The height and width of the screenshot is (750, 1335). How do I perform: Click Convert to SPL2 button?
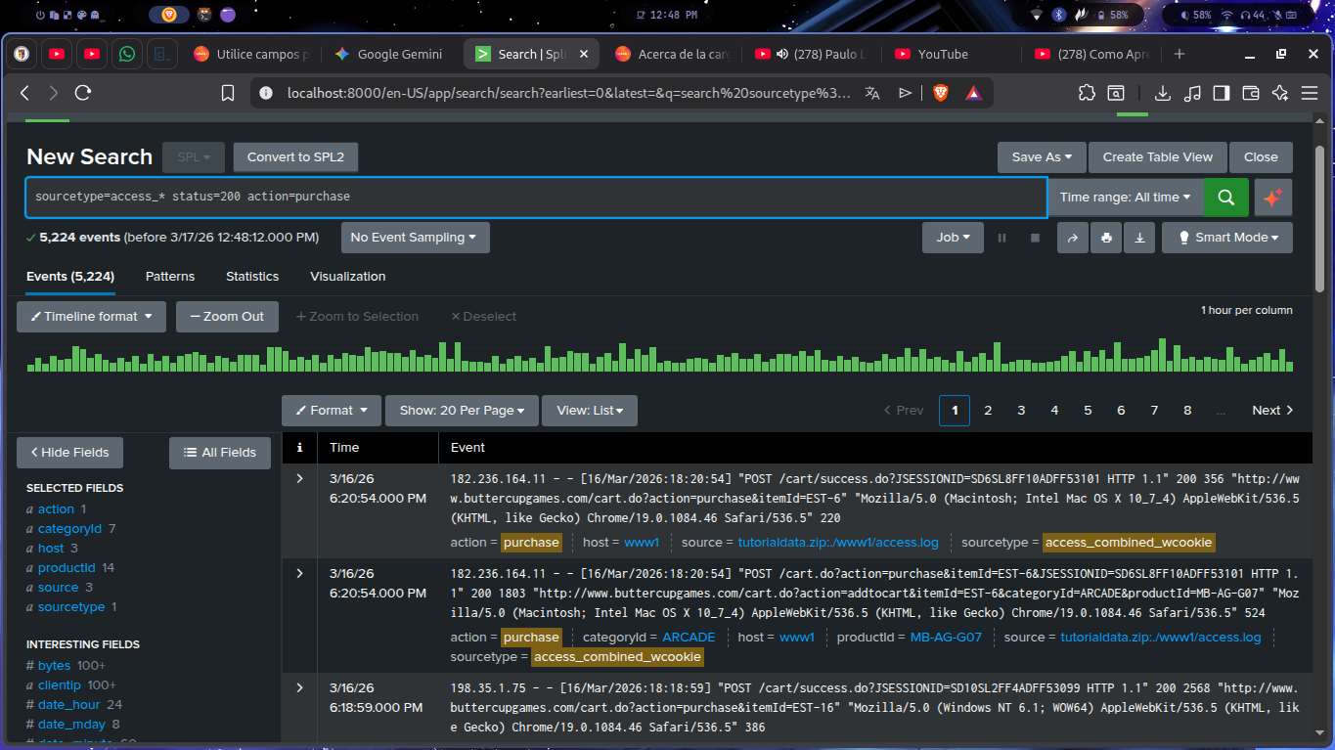[295, 157]
